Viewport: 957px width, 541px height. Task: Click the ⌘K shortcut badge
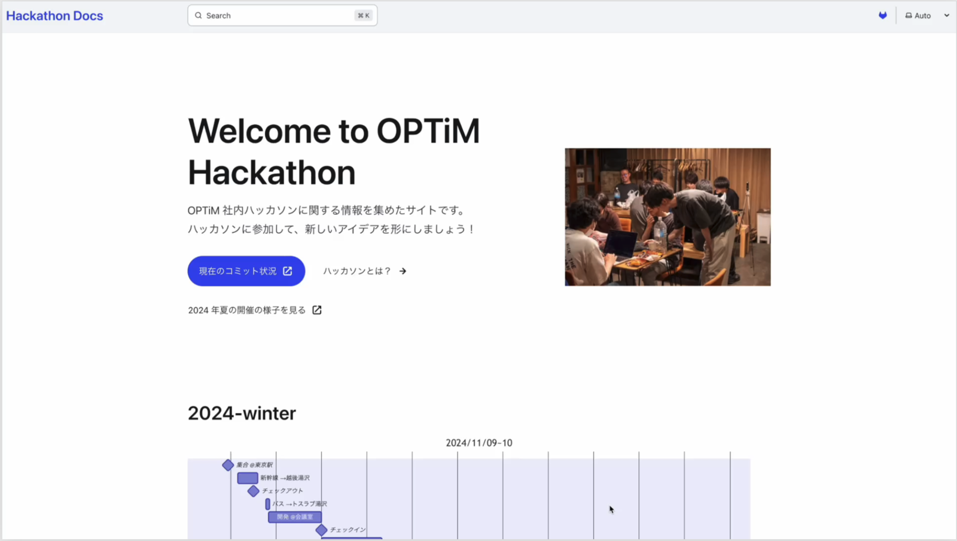tap(364, 16)
